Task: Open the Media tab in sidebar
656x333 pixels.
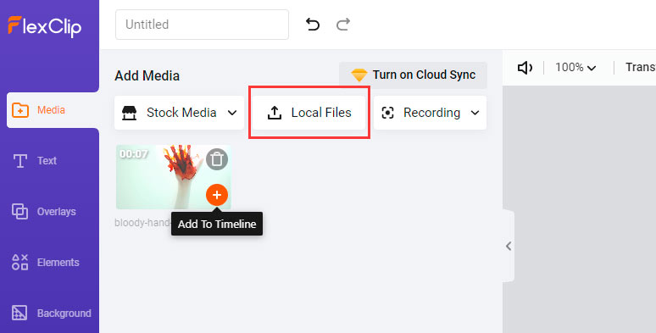Action: [x=53, y=110]
